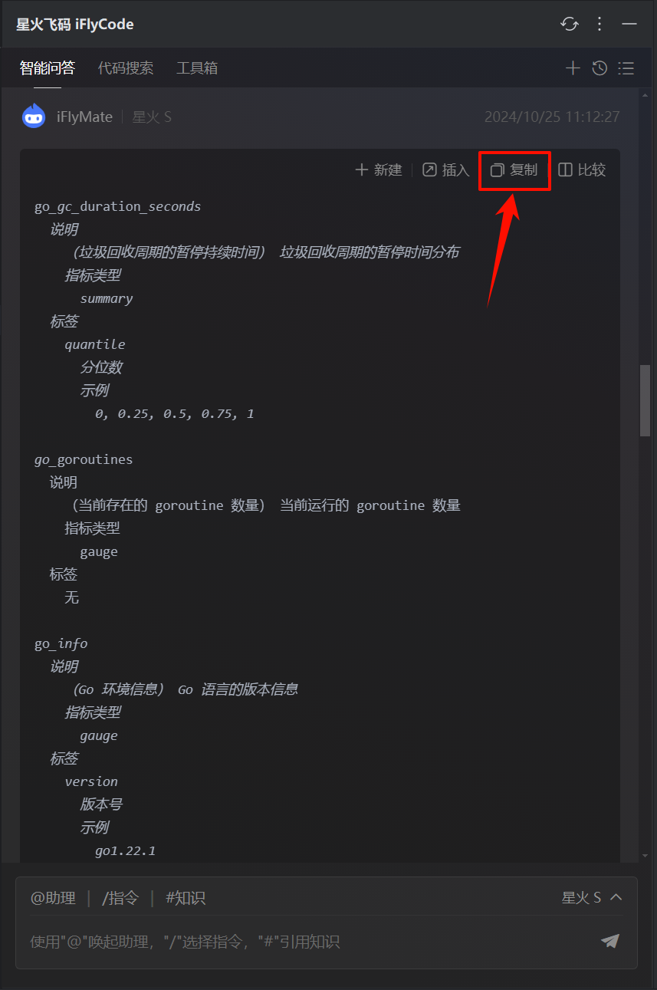Switch to 工具箱 tab

(x=197, y=68)
